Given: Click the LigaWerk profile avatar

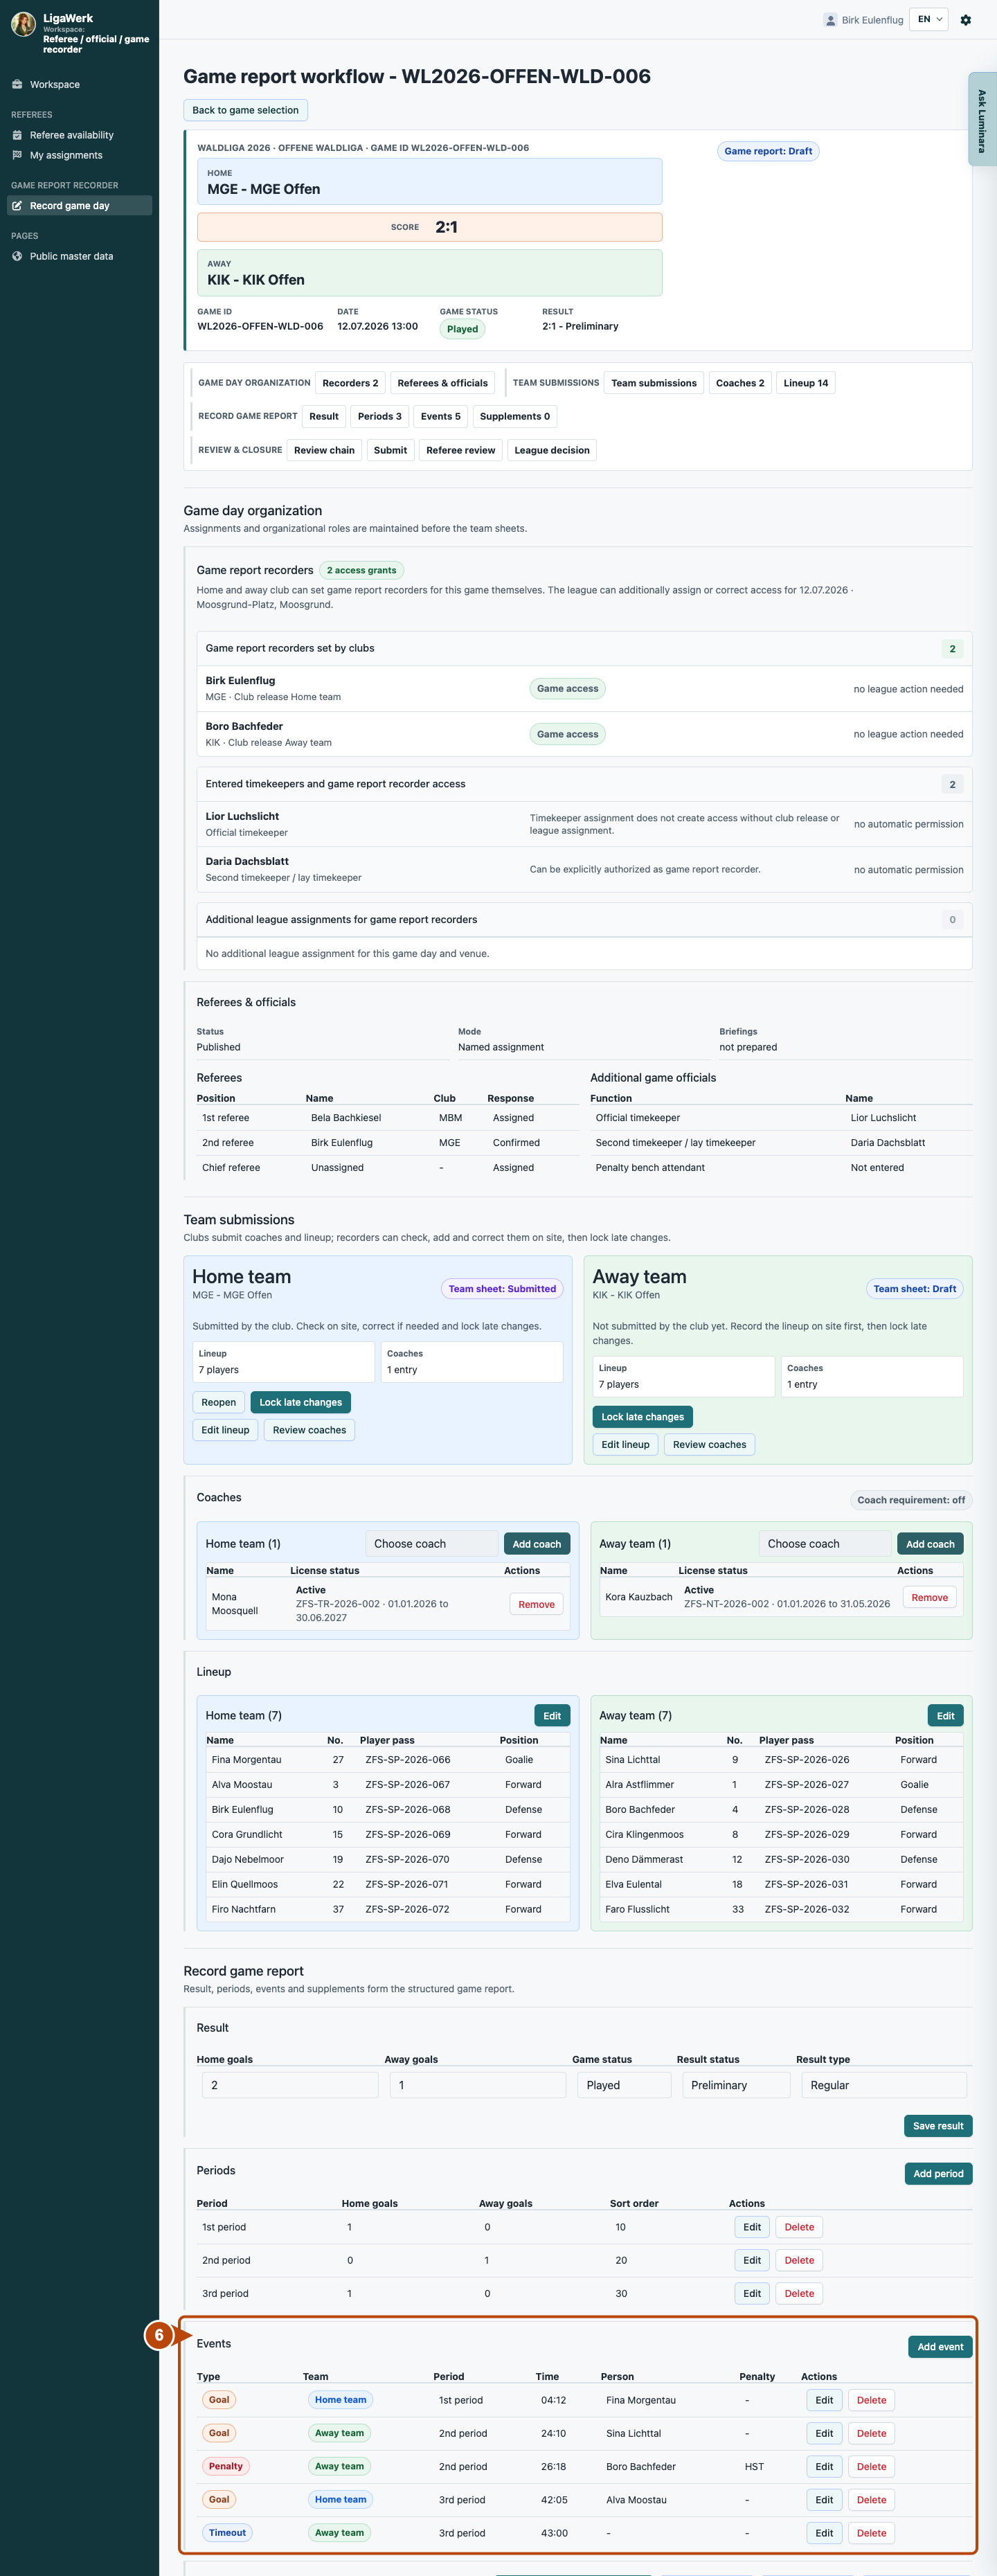Looking at the screenshot, I should click(23, 24).
